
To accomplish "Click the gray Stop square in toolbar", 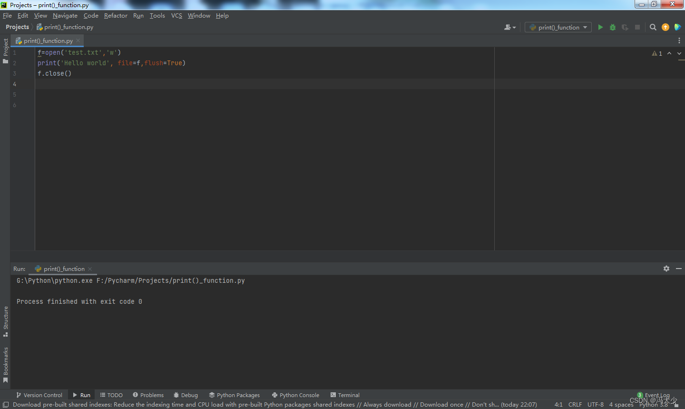I will click(x=637, y=27).
